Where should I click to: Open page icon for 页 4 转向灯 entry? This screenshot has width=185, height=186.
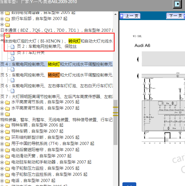13,59
